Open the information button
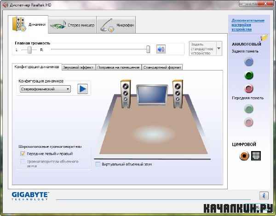Screen dimensions: 276x216 264,196
